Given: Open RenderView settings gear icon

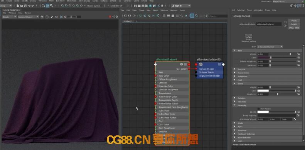Looking at the screenshot, I should pos(117,17).
